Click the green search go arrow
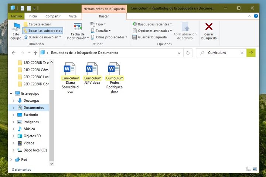 coord(251,53)
